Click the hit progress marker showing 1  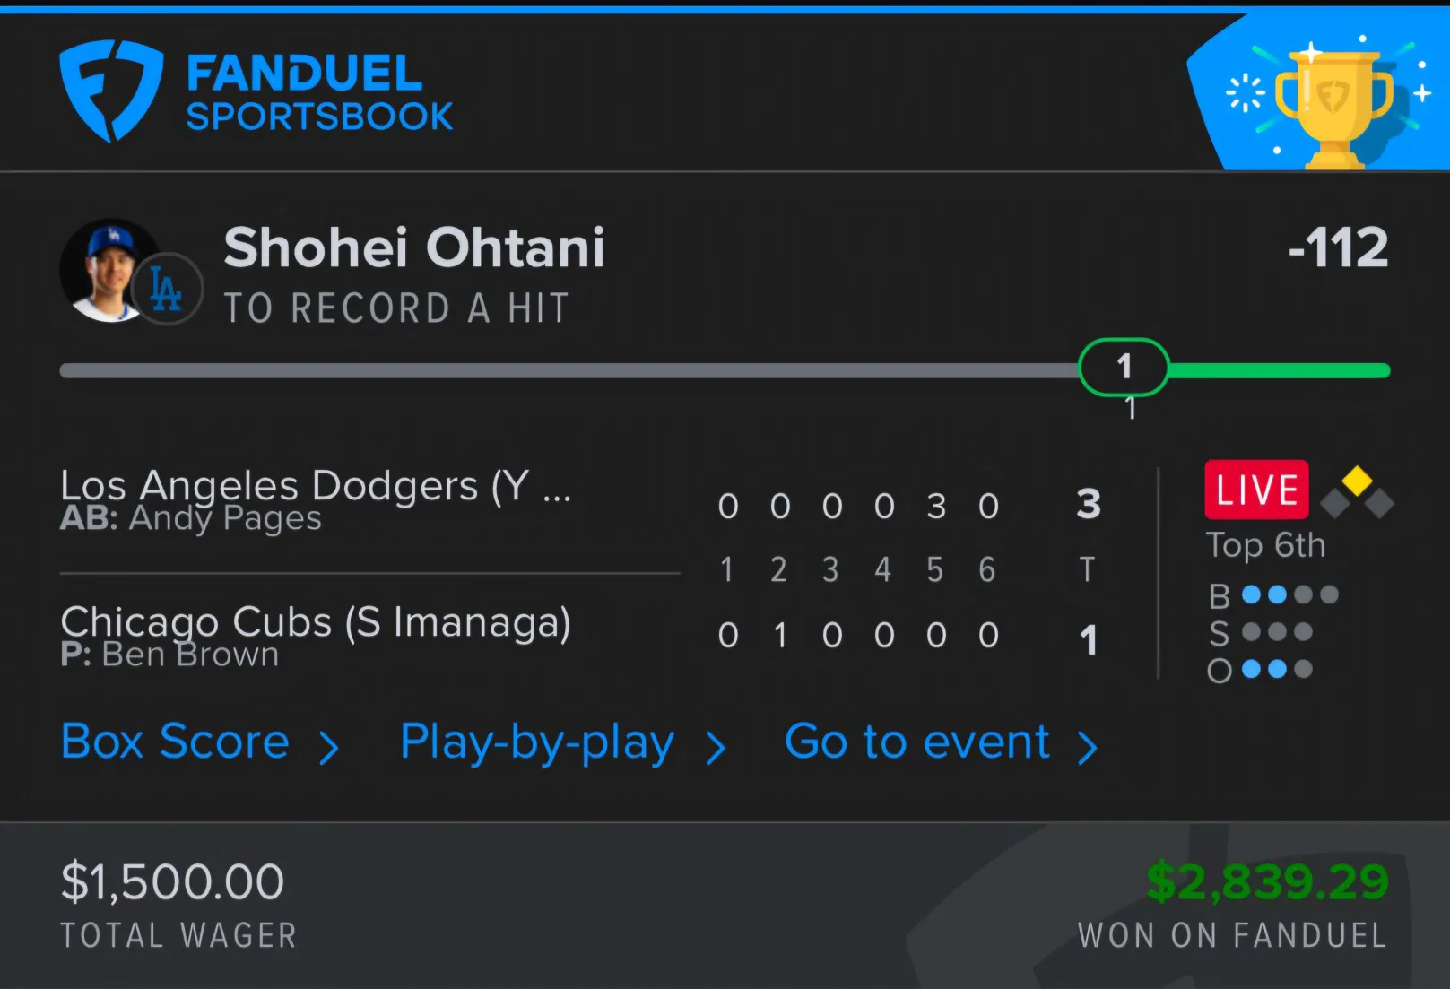click(x=1124, y=367)
